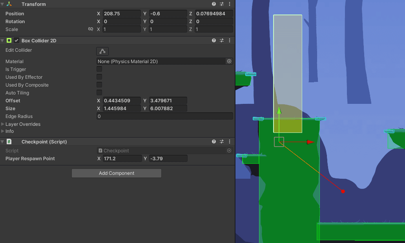405x243 pixels.
Task: Click the red respawn point handle in scene
Action: point(343,191)
